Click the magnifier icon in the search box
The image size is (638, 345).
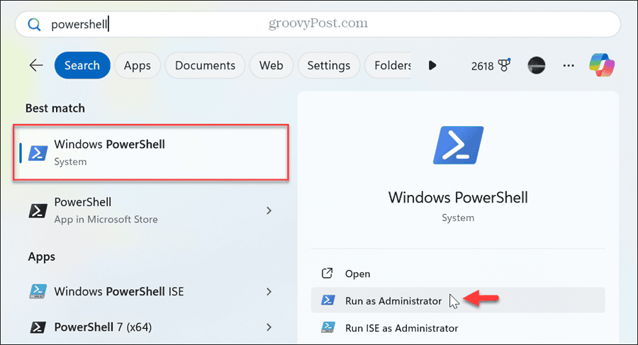click(x=34, y=24)
